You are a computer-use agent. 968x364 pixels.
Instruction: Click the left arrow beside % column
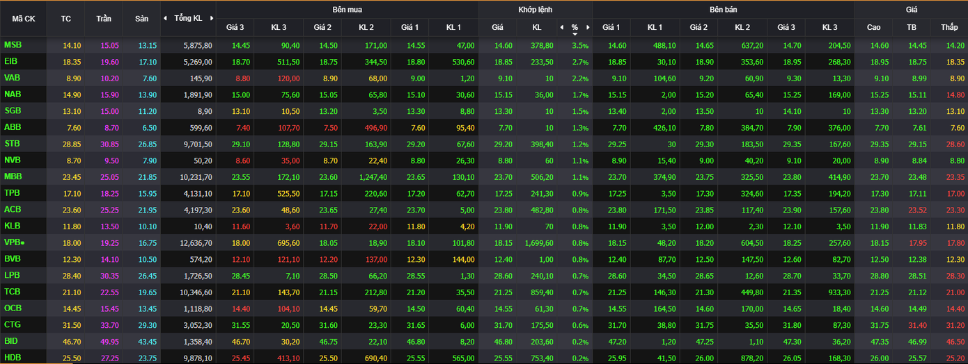[561, 28]
